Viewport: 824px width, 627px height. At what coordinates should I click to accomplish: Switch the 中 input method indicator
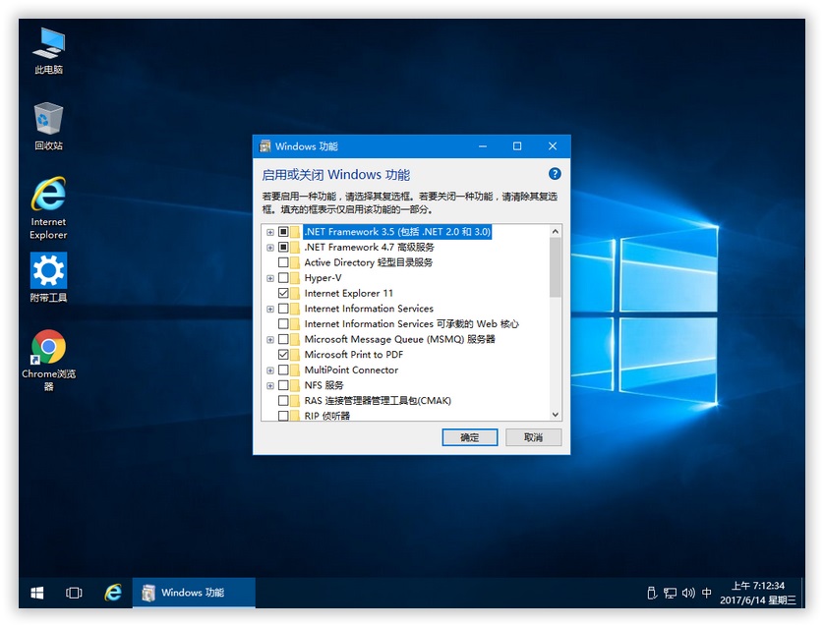pyautogui.click(x=707, y=593)
